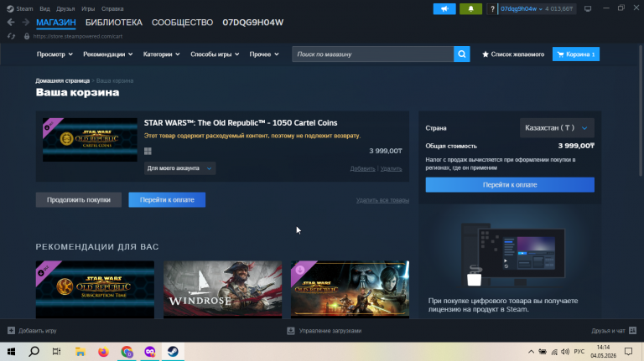Open Star Wars Old Republic game recommendation
This screenshot has width=644, height=361.
(350, 289)
